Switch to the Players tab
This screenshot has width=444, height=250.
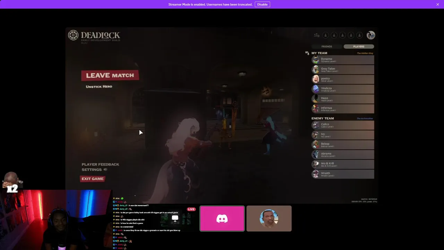359,47
